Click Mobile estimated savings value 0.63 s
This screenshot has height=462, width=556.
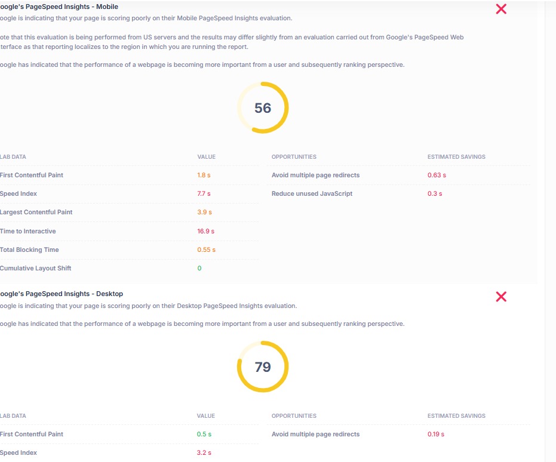coord(437,175)
